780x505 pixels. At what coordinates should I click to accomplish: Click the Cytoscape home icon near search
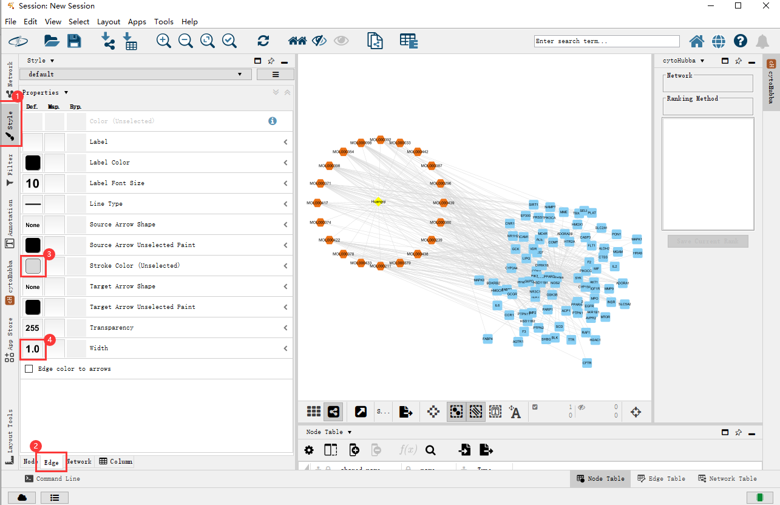[x=697, y=41]
